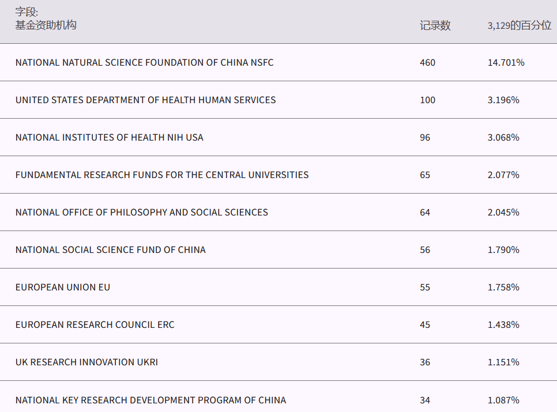Select National Office of Philosophy and Social Sciences

pos(141,212)
